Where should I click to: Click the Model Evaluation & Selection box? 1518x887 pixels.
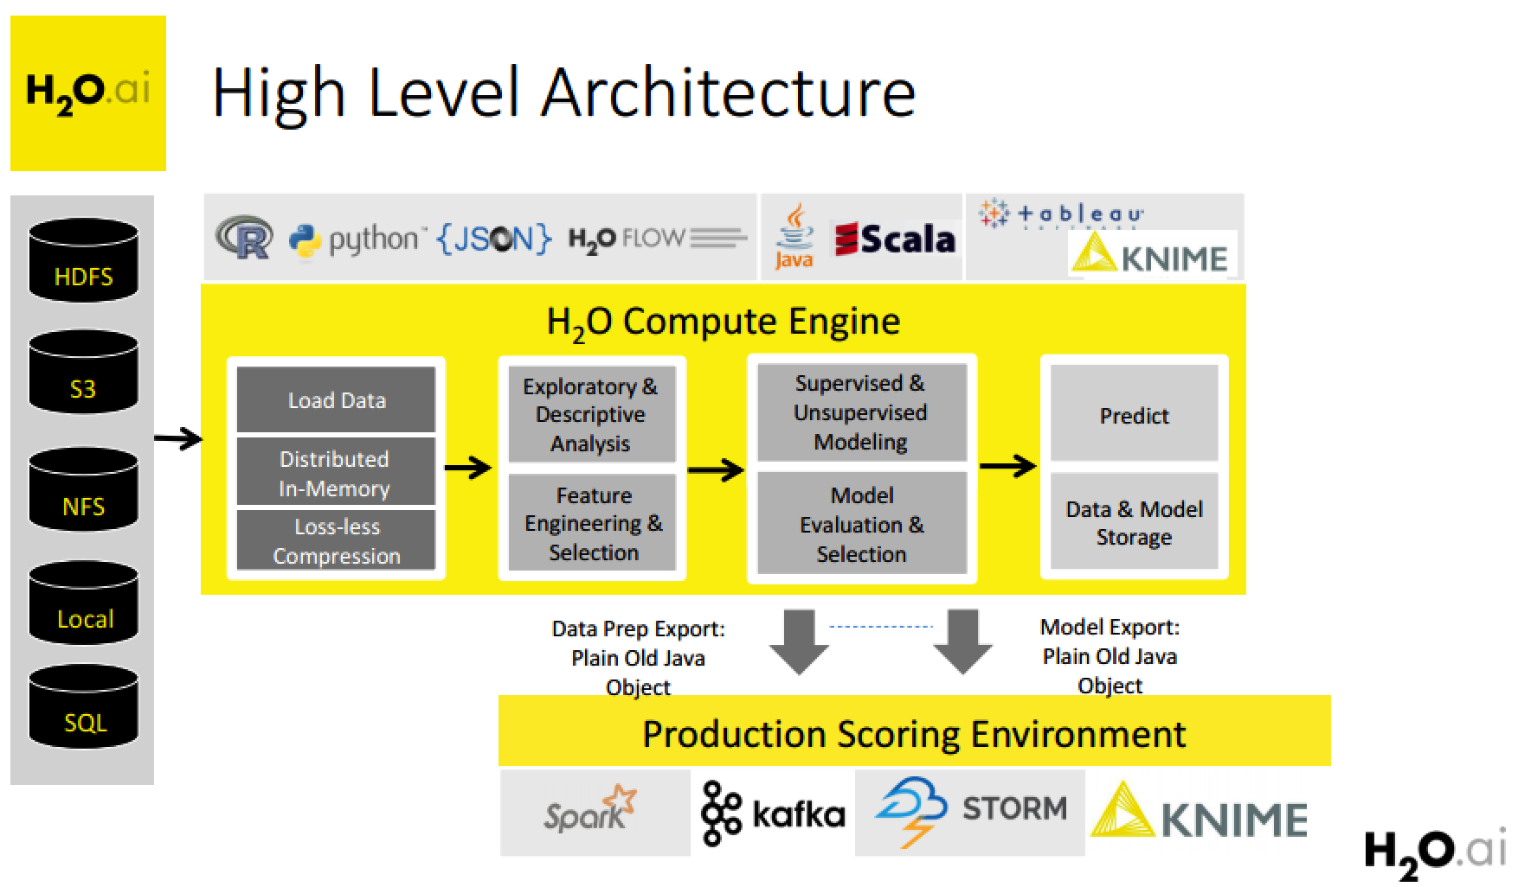click(861, 523)
